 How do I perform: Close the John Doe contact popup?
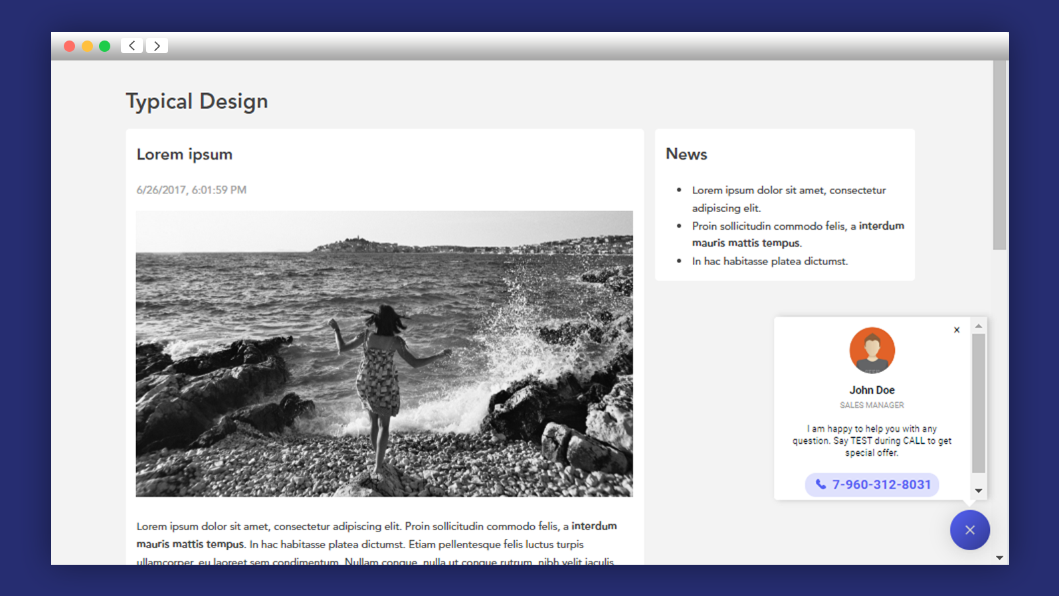click(x=957, y=330)
